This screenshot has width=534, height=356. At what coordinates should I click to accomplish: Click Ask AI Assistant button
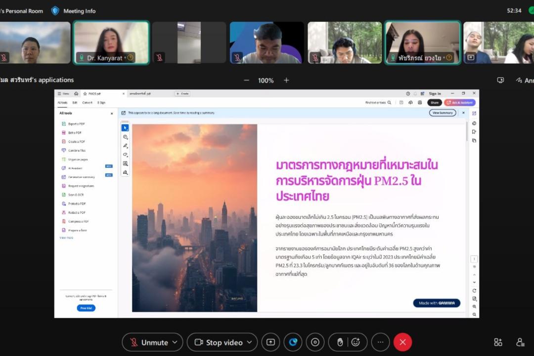click(x=460, y=102)
